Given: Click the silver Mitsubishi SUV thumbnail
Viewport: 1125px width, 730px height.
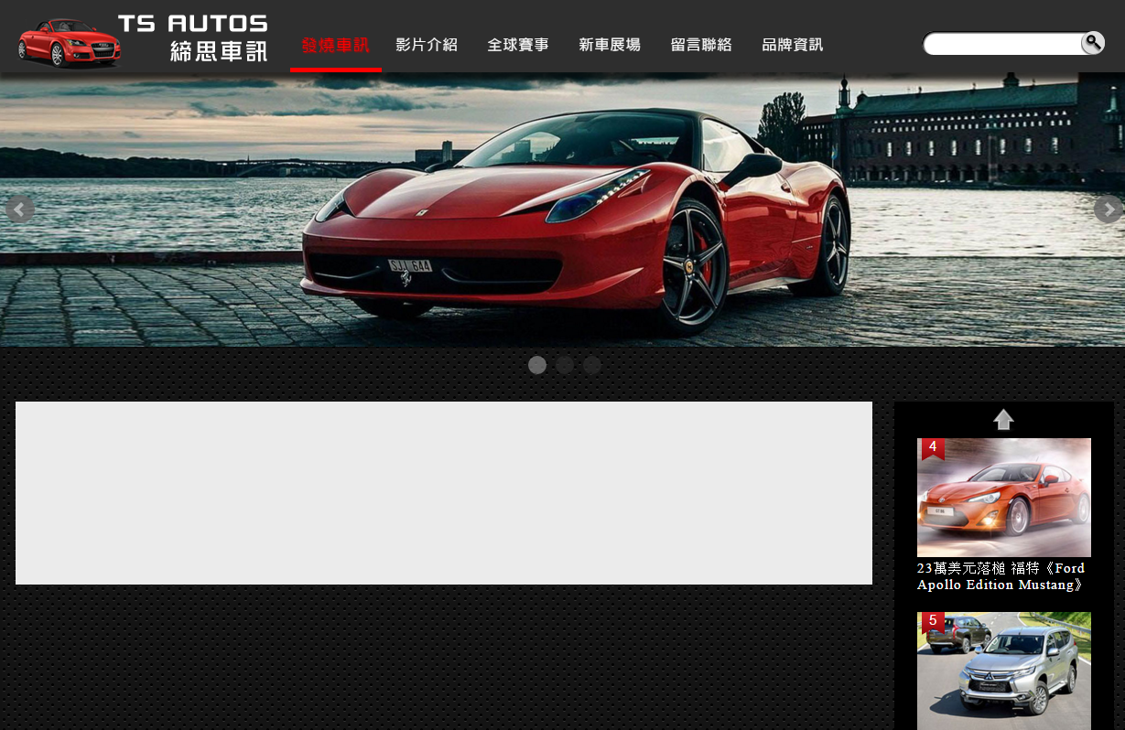Looking at the screenshot, I should [1004, 672].
